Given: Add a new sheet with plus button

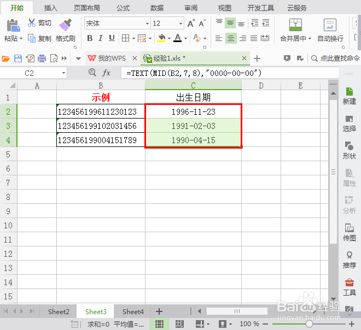Looking at the screenshot, I should pos(159,311).
